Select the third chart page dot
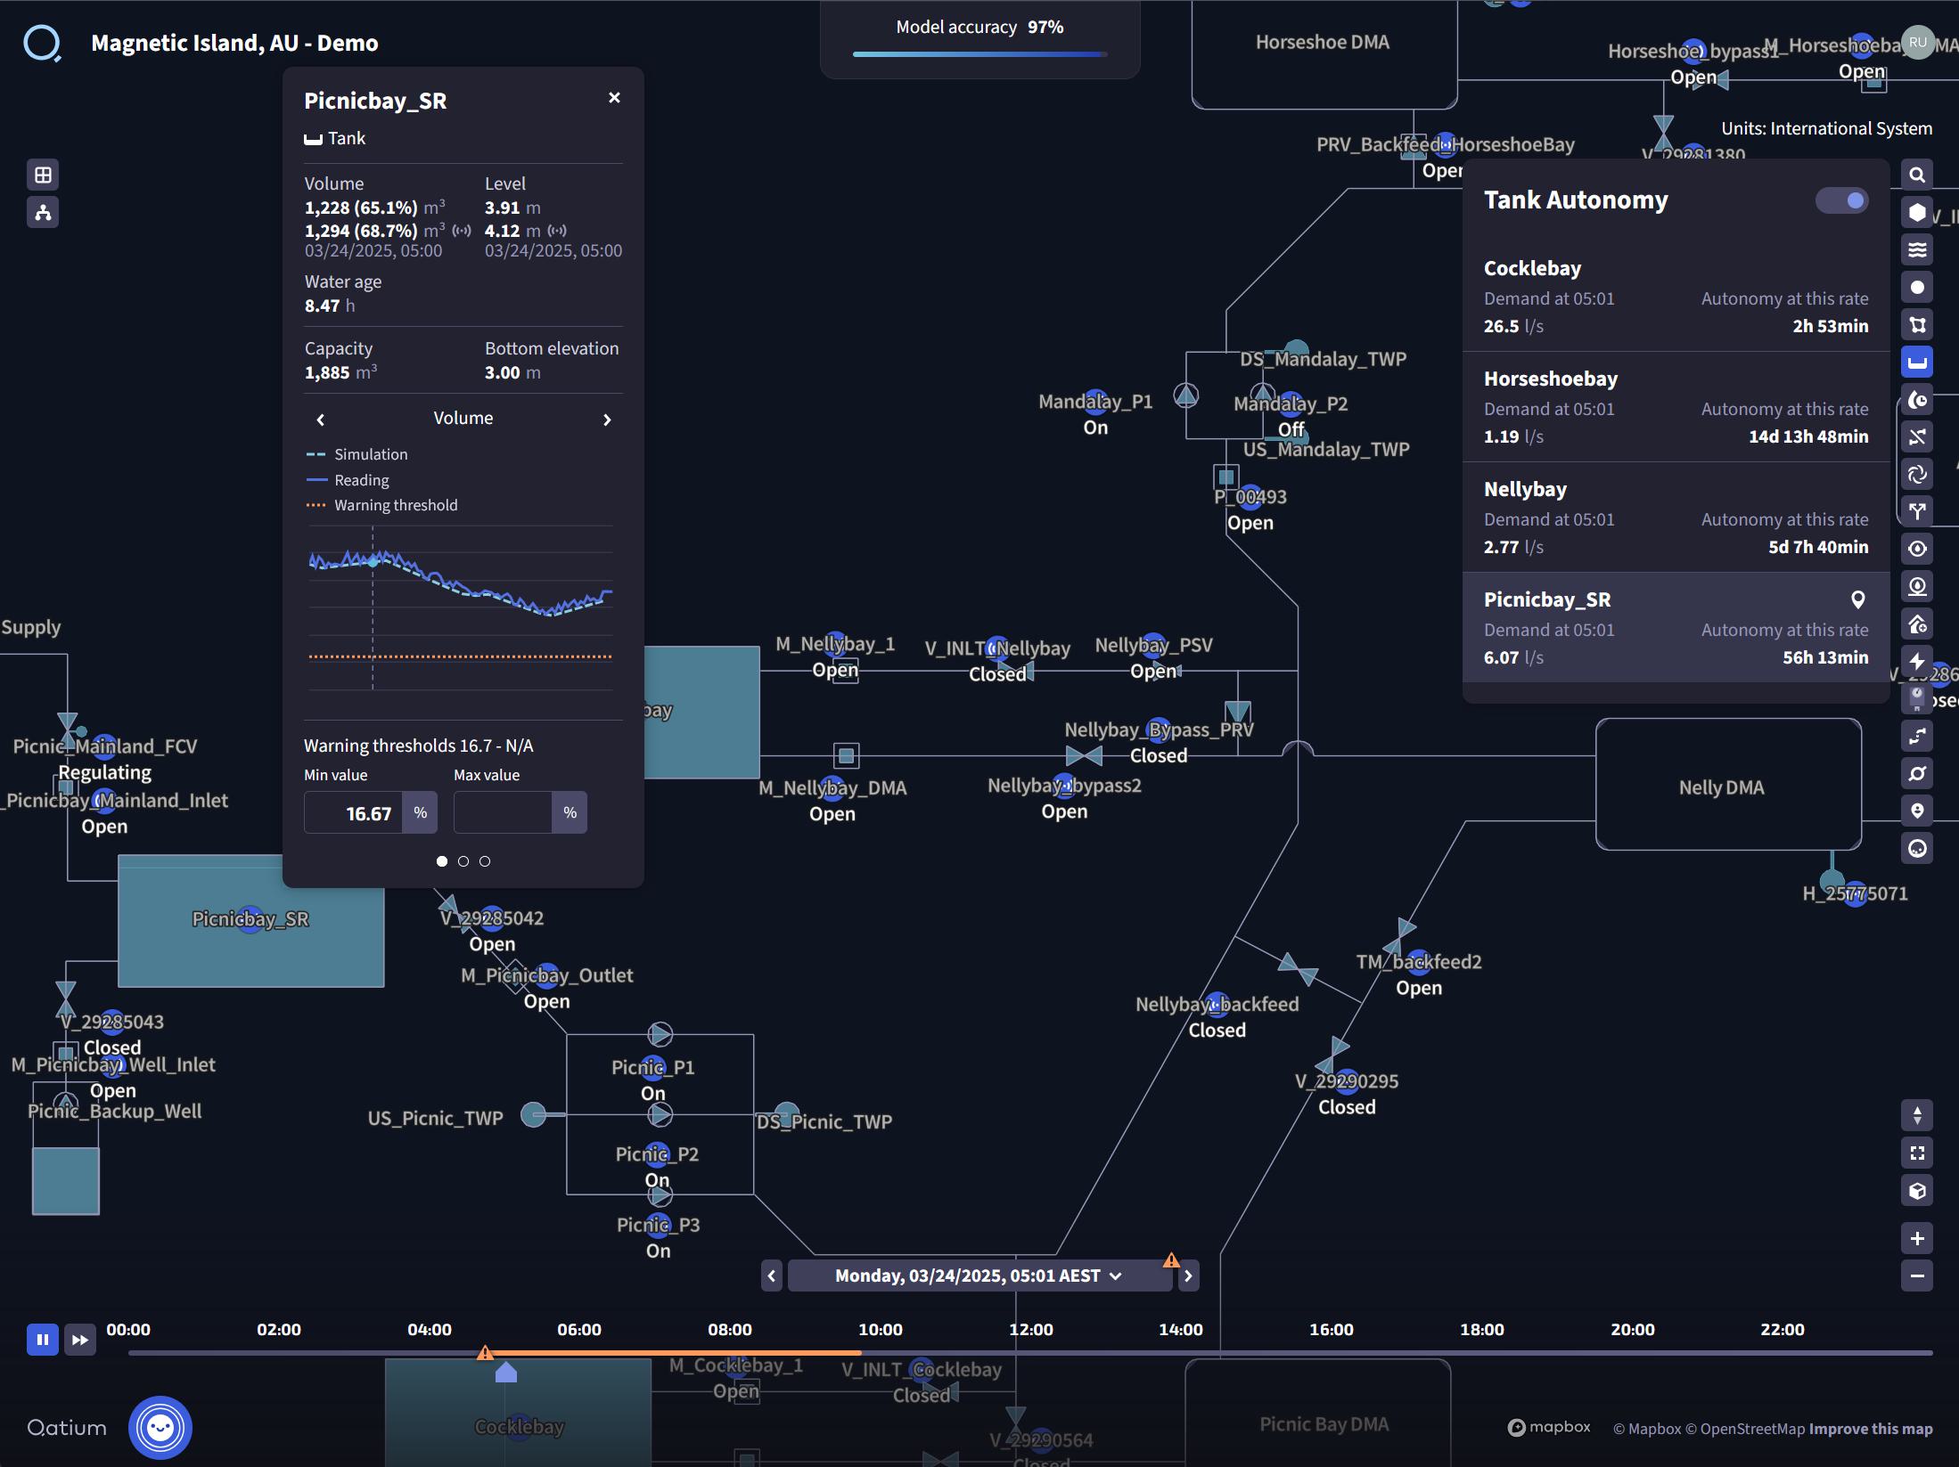The width and height of the screenshot is (1959, 1467). (x=485, y=861)
